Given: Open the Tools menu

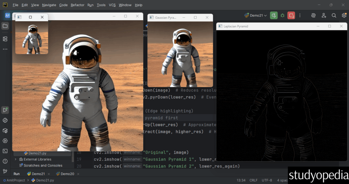Looking at the screenshot, I should click(x=101, y=5).
